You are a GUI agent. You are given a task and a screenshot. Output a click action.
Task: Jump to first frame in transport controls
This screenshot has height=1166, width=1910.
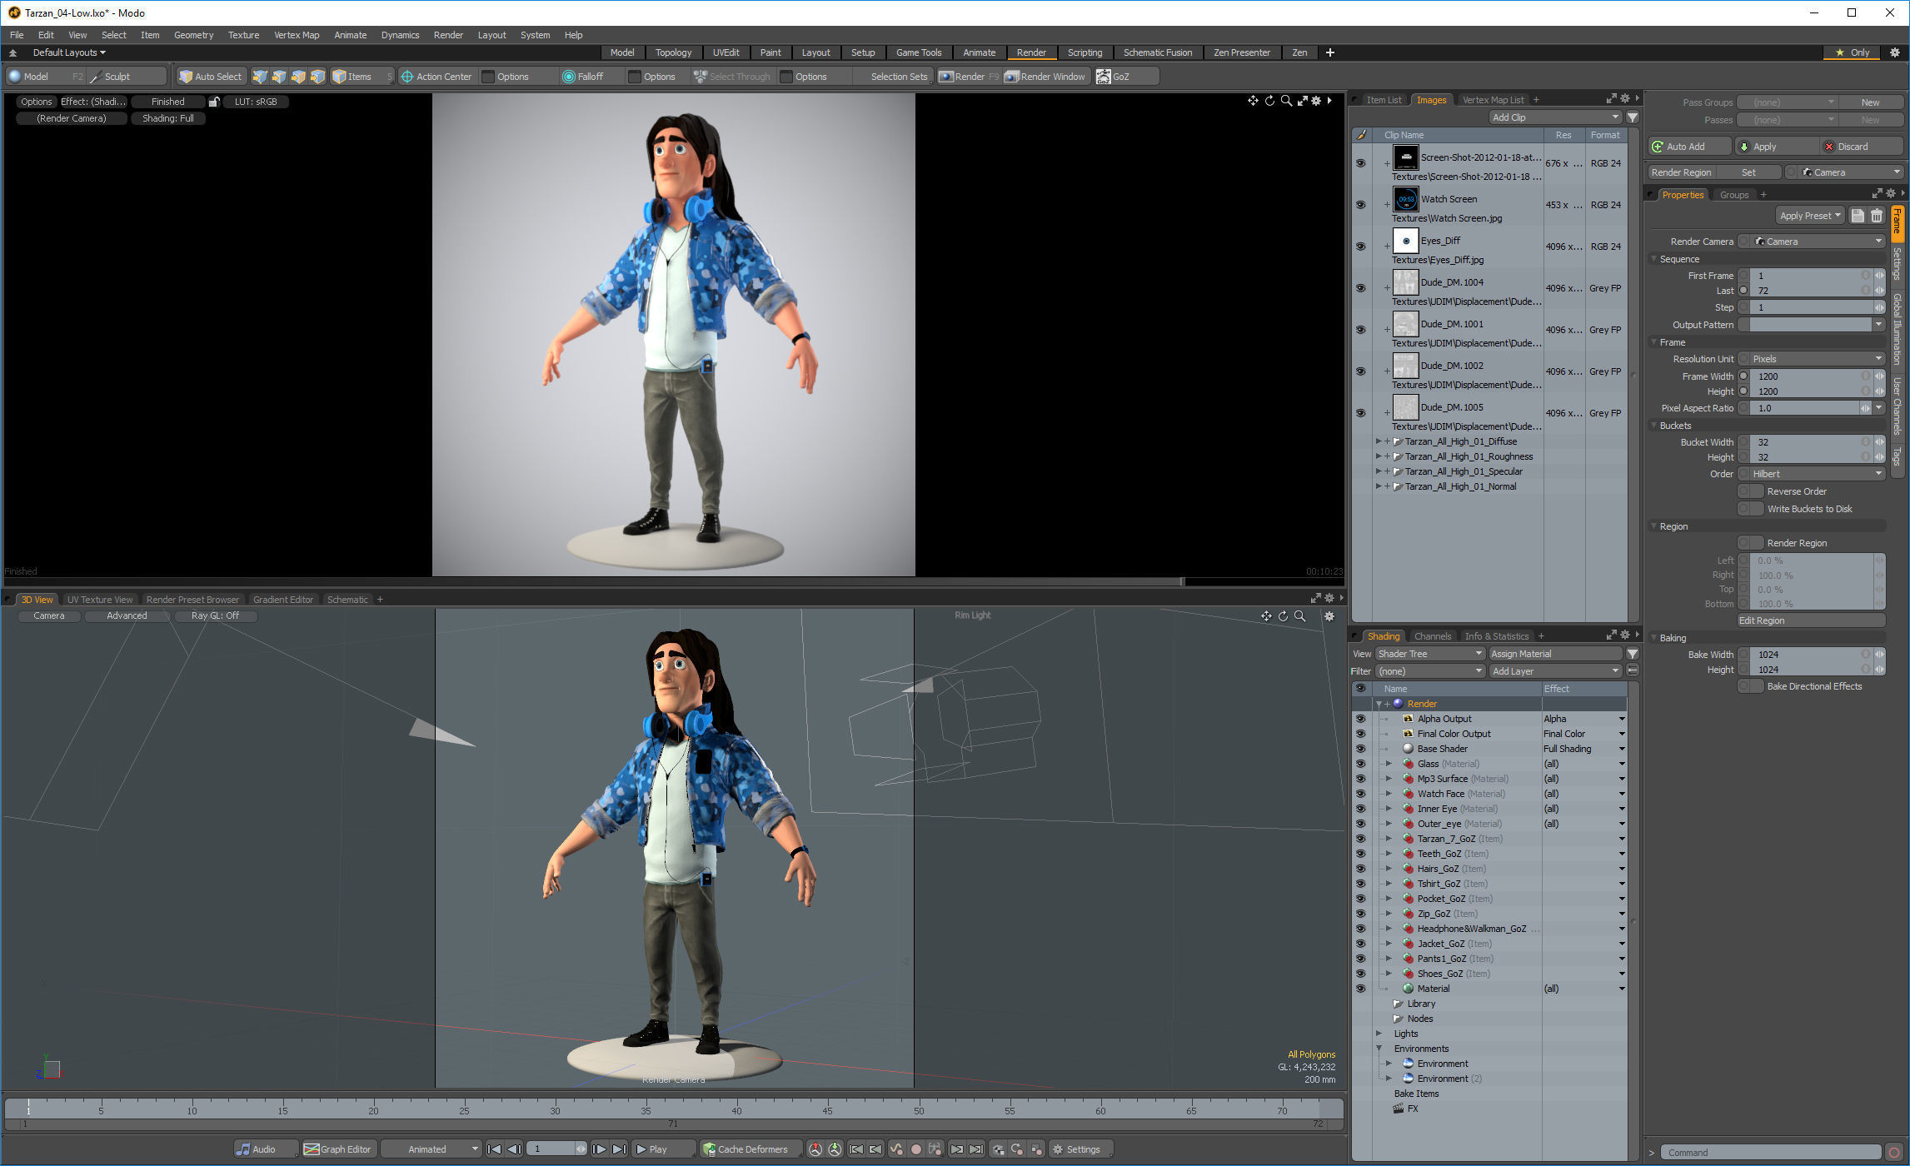coord(494,1149)
